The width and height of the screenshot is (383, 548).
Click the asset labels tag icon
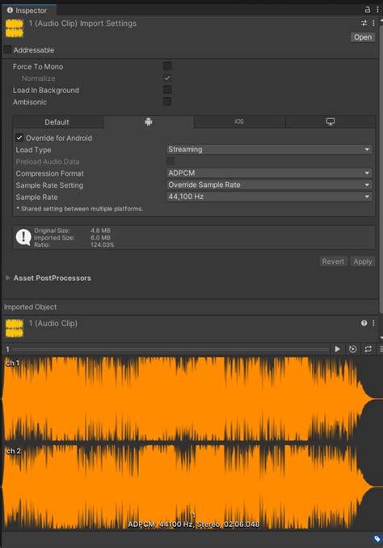point(377,538)
